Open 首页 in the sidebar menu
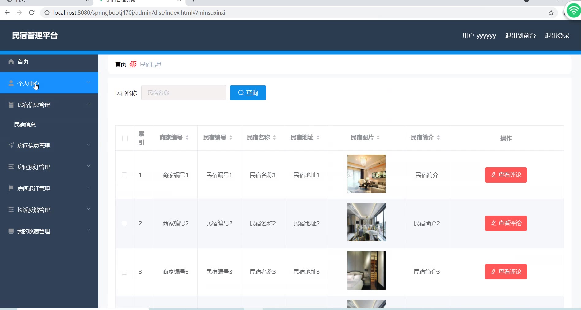Image resolution: width=581 pixels, height=310 pixels. point(49,62)
